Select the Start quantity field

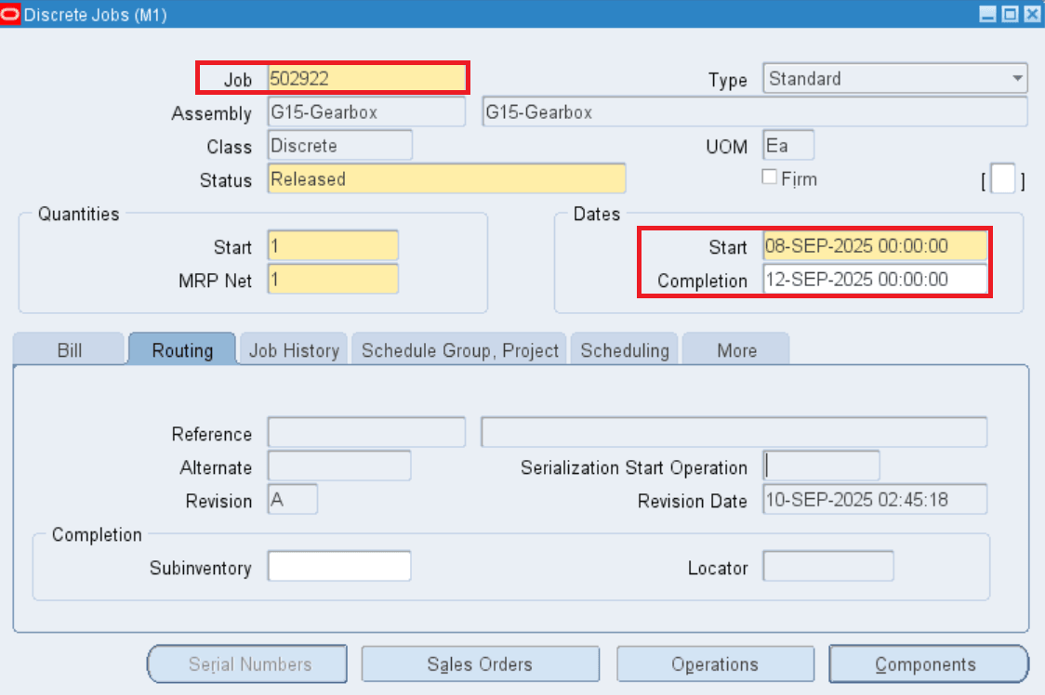tap(332, 246)
